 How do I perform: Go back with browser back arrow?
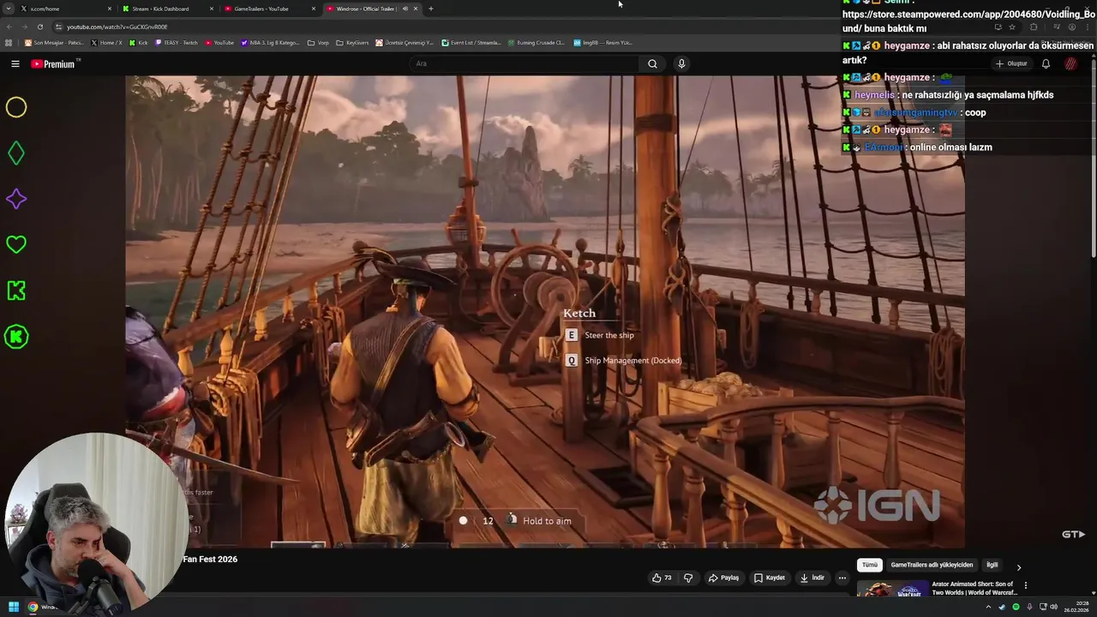coord(9,27)
